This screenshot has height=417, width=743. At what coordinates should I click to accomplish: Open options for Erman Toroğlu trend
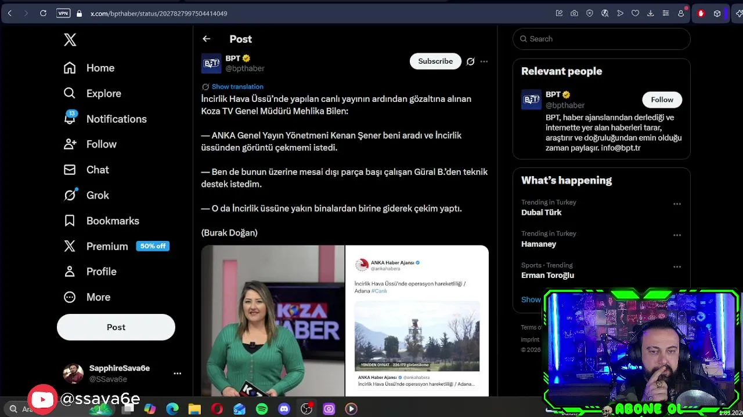click(x=677, y=267)
